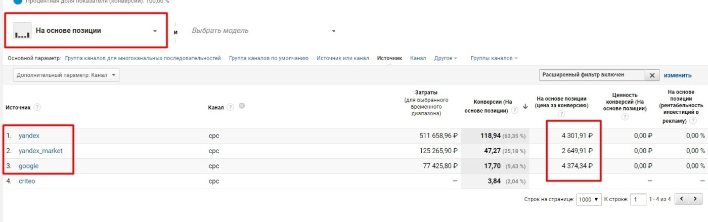
Task: Select Группа каналов по умолчанию dimension
Action: [x=269, y=58]
